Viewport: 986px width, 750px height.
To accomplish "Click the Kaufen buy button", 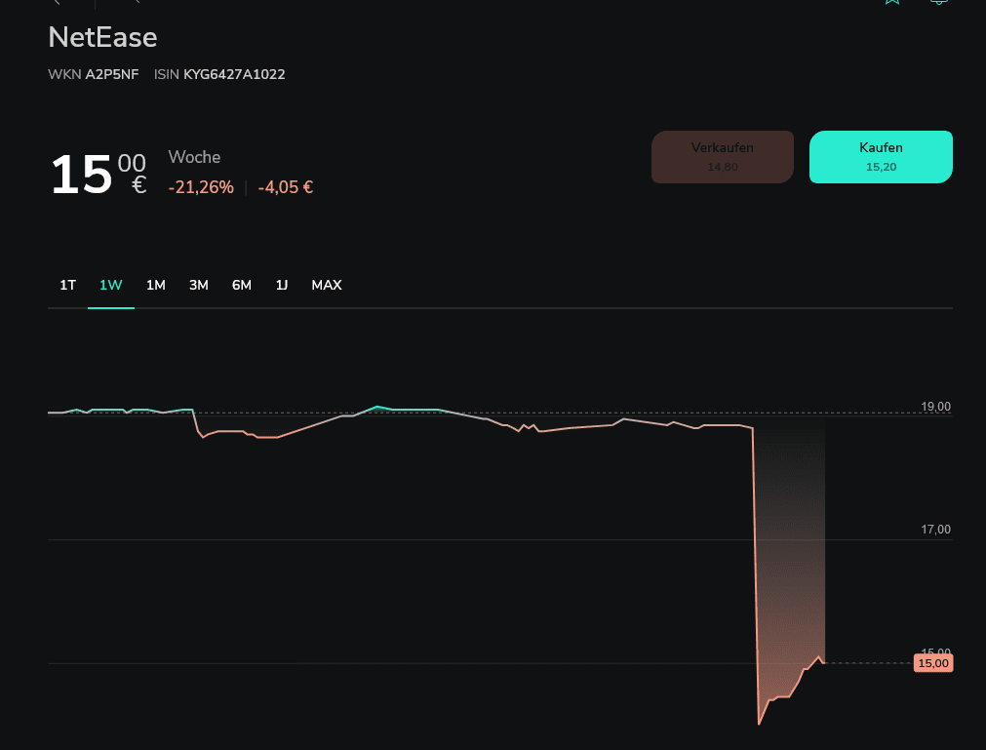I will [881, 157].
